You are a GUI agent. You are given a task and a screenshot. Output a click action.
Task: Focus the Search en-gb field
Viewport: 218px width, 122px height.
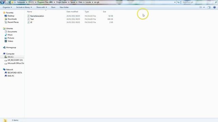[x=198, y=2]
